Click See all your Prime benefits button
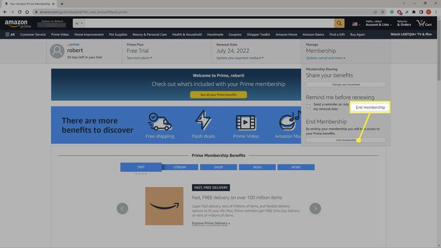The height and width of the screenshot is (248, 441). point(218,95)
